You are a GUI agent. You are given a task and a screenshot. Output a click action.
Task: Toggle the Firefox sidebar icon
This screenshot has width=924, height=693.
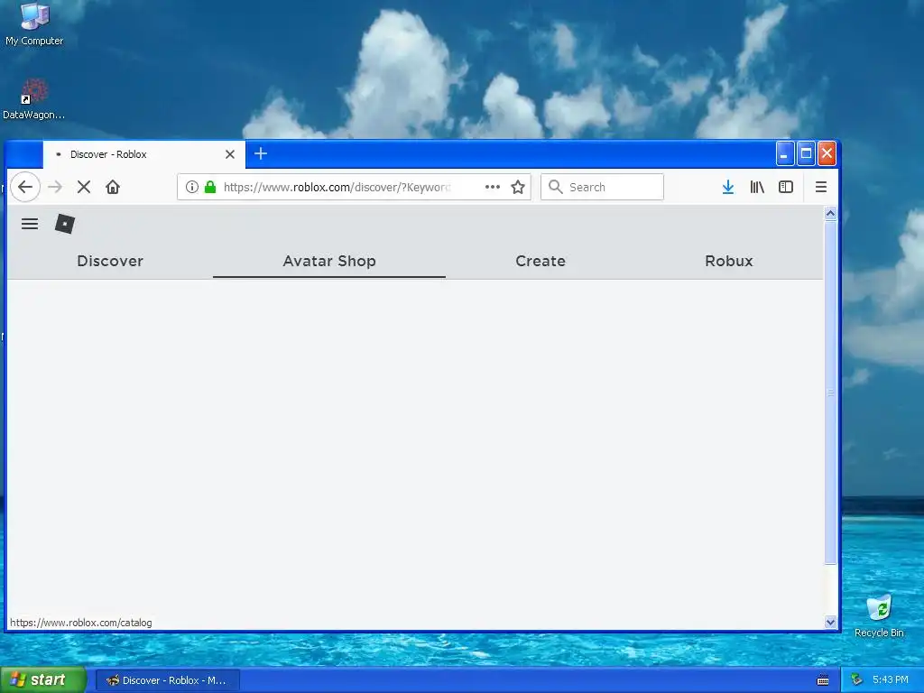click(786, 187)
